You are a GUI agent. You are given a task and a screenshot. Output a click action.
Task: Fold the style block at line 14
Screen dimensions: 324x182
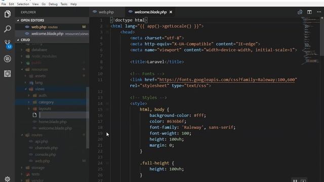(107, 104)
